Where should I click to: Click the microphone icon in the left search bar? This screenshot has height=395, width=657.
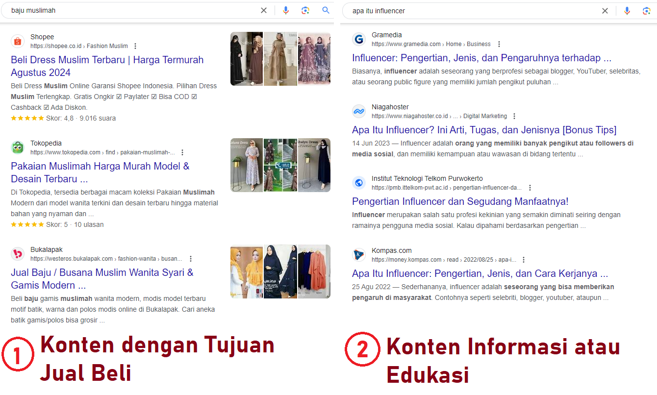[286, 10]
